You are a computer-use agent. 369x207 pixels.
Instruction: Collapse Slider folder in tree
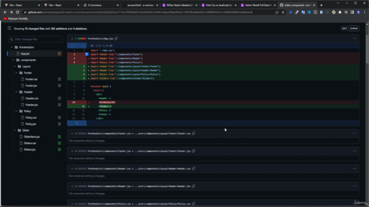[15, 131]
